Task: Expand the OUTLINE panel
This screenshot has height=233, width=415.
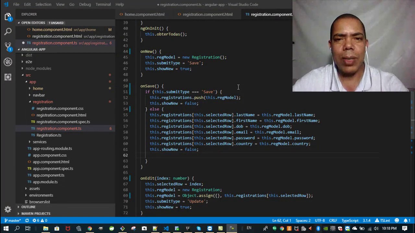Action: [x=28, y=207]
